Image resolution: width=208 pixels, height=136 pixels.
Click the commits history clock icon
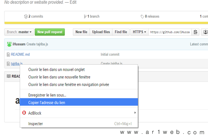point(26,16)
